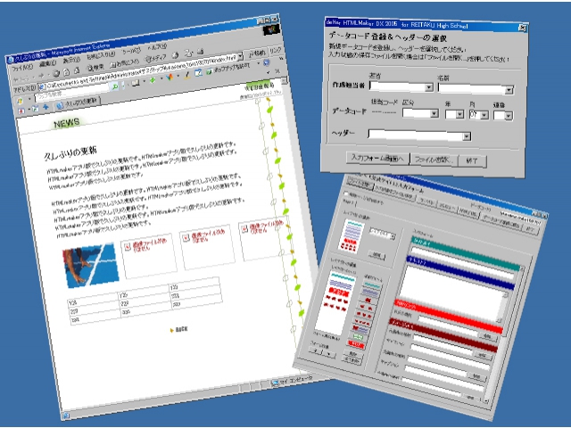571x428 pixels.
Task: Click the IE Forward arrow button
Action: [41, 75]
